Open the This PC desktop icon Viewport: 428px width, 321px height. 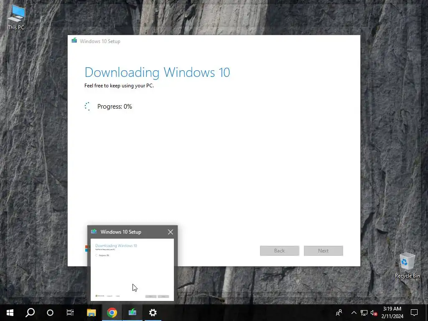16,18
